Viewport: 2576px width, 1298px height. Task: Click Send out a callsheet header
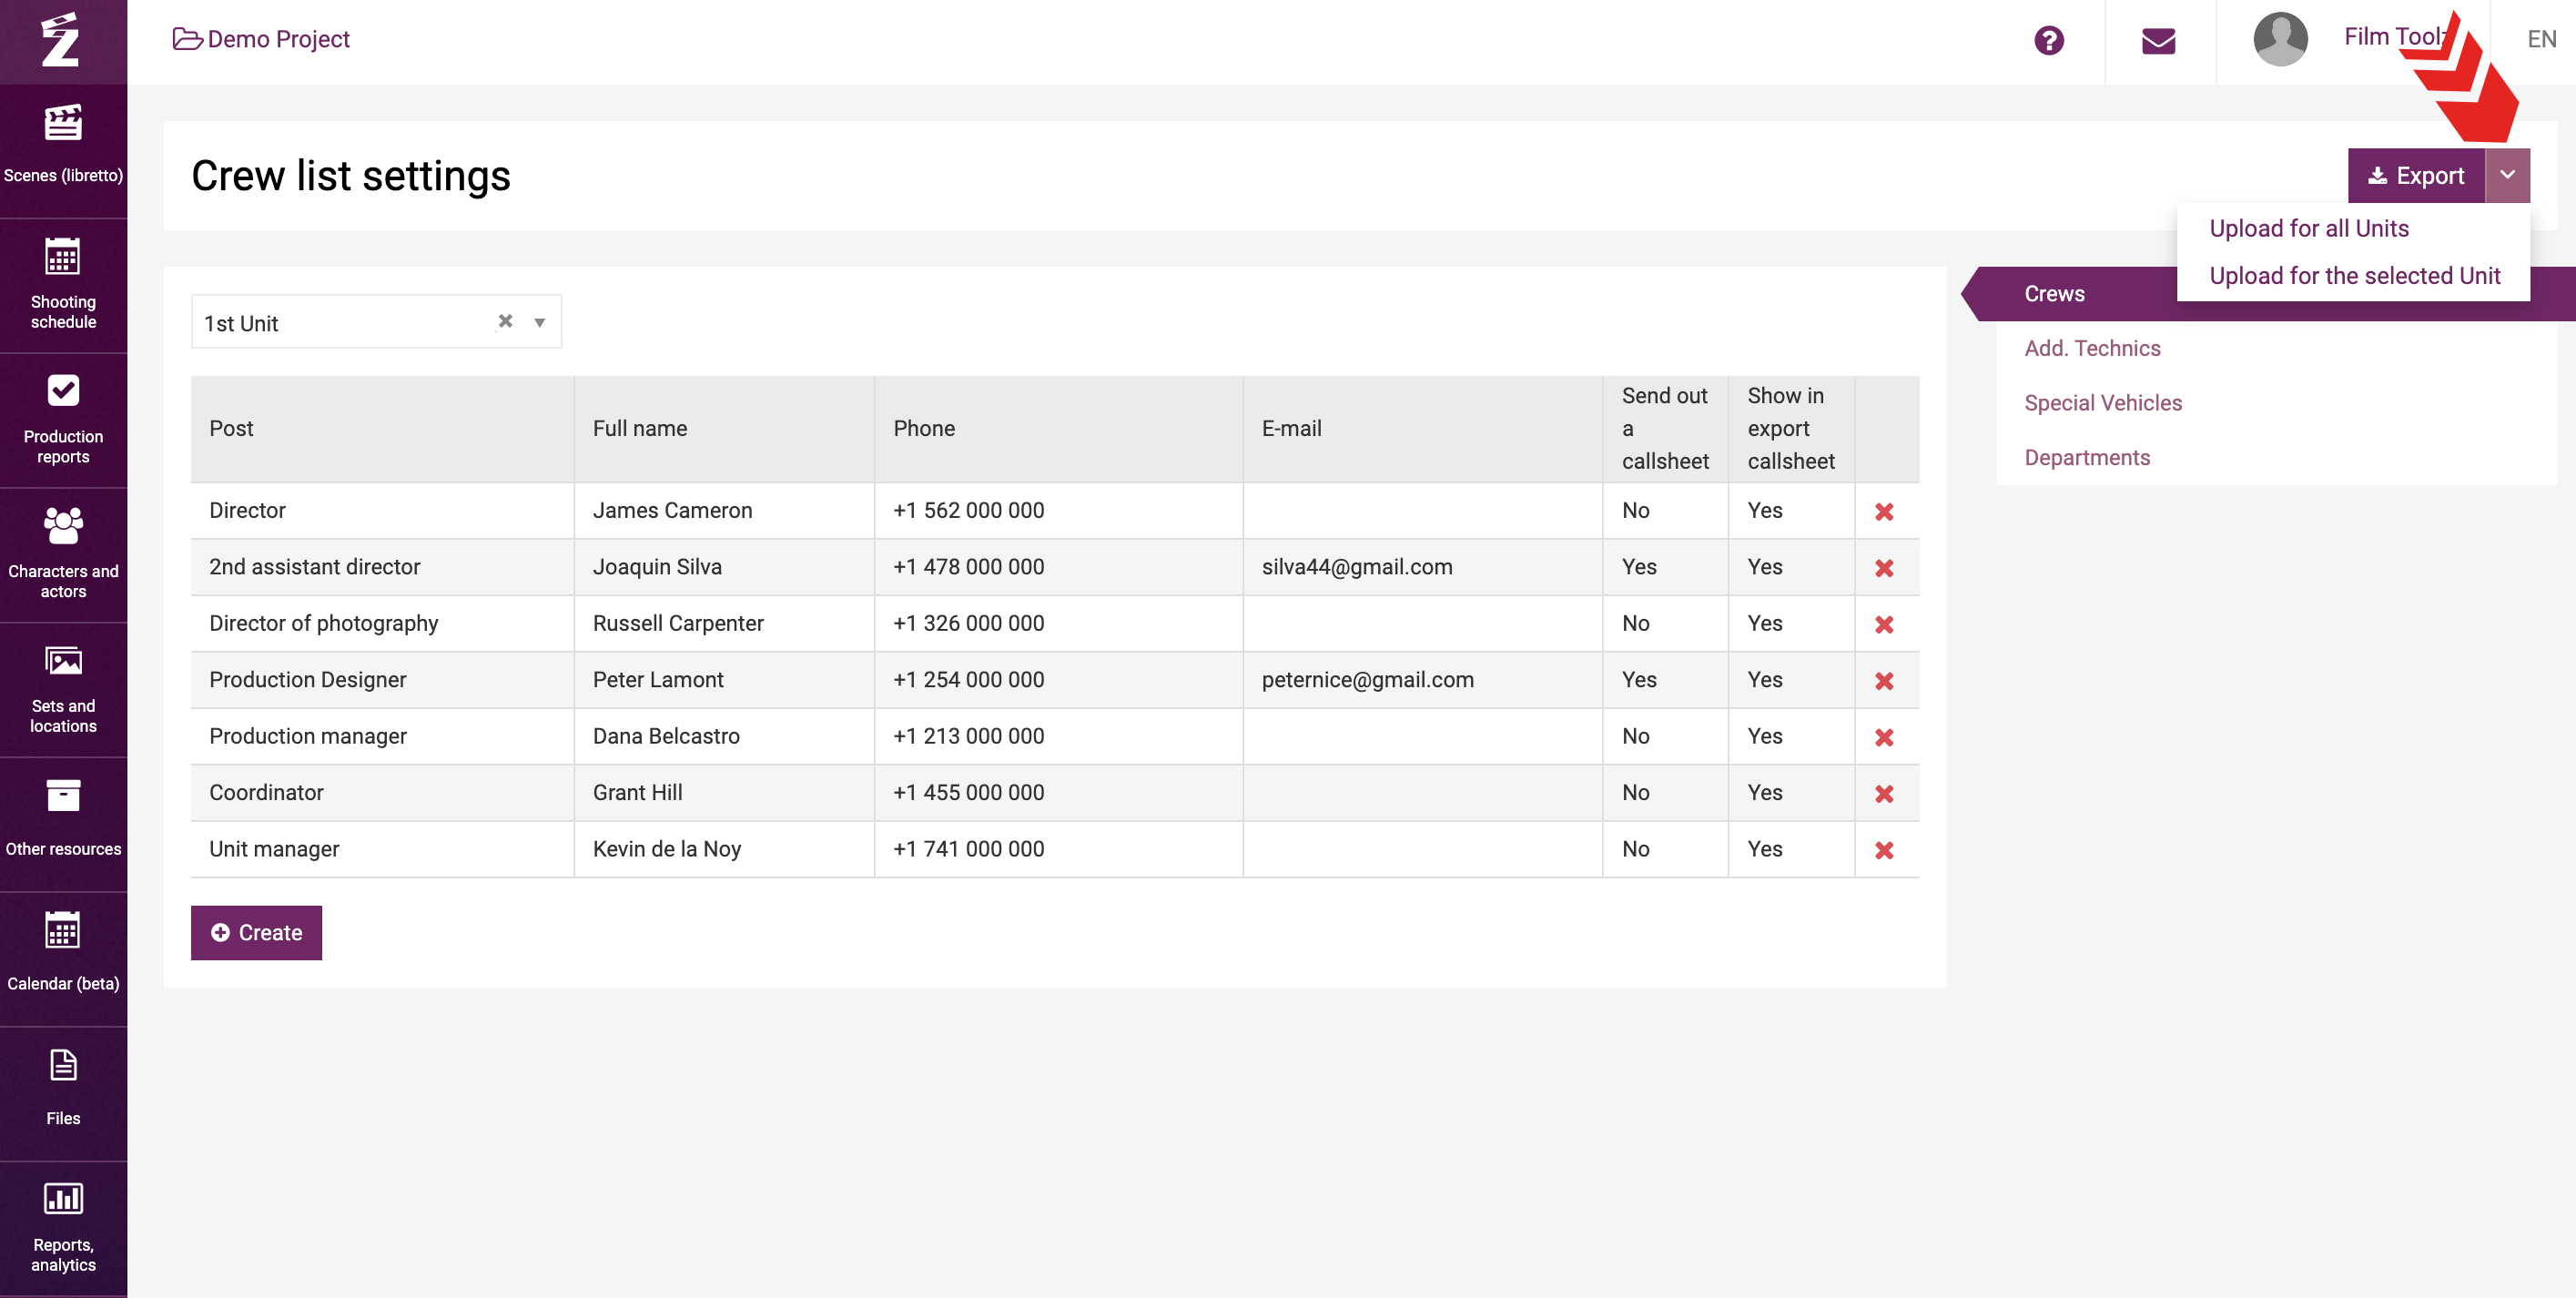pos(1665,429)
